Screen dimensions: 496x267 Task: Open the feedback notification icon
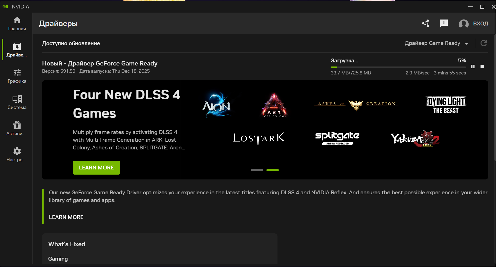(444, 23)
